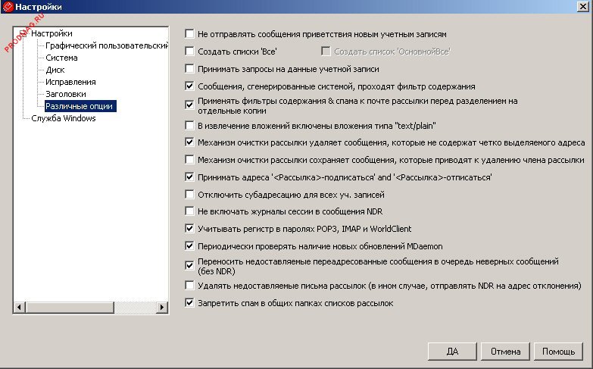Click the 'ДА' confirmation button
Viewport: 593px width, 369px height.
coord(453,352)
